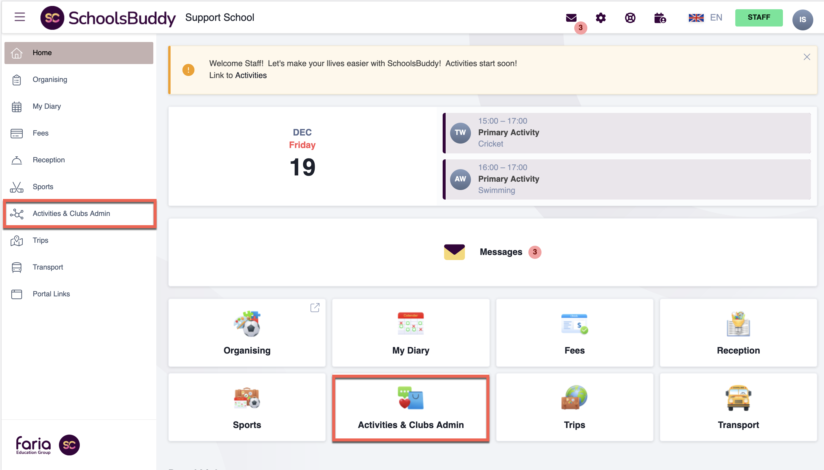Open the Messages panel with 3 unread
Viewport: 824px width, 470px height.
tap(492, 252)
